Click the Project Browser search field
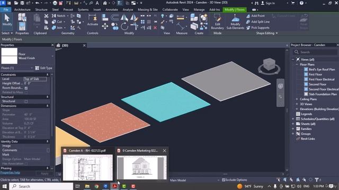 pyautogui.click(x=315, y=52)
